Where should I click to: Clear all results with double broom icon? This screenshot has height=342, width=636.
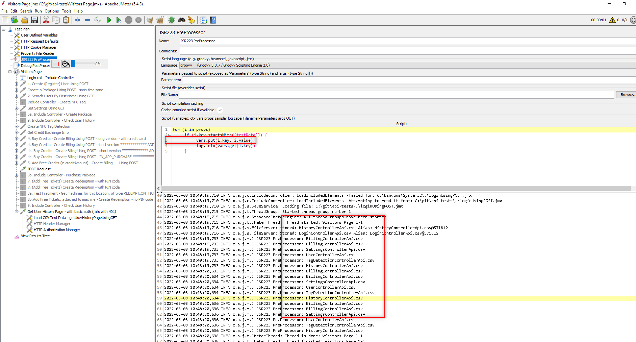tap(160, 20)
